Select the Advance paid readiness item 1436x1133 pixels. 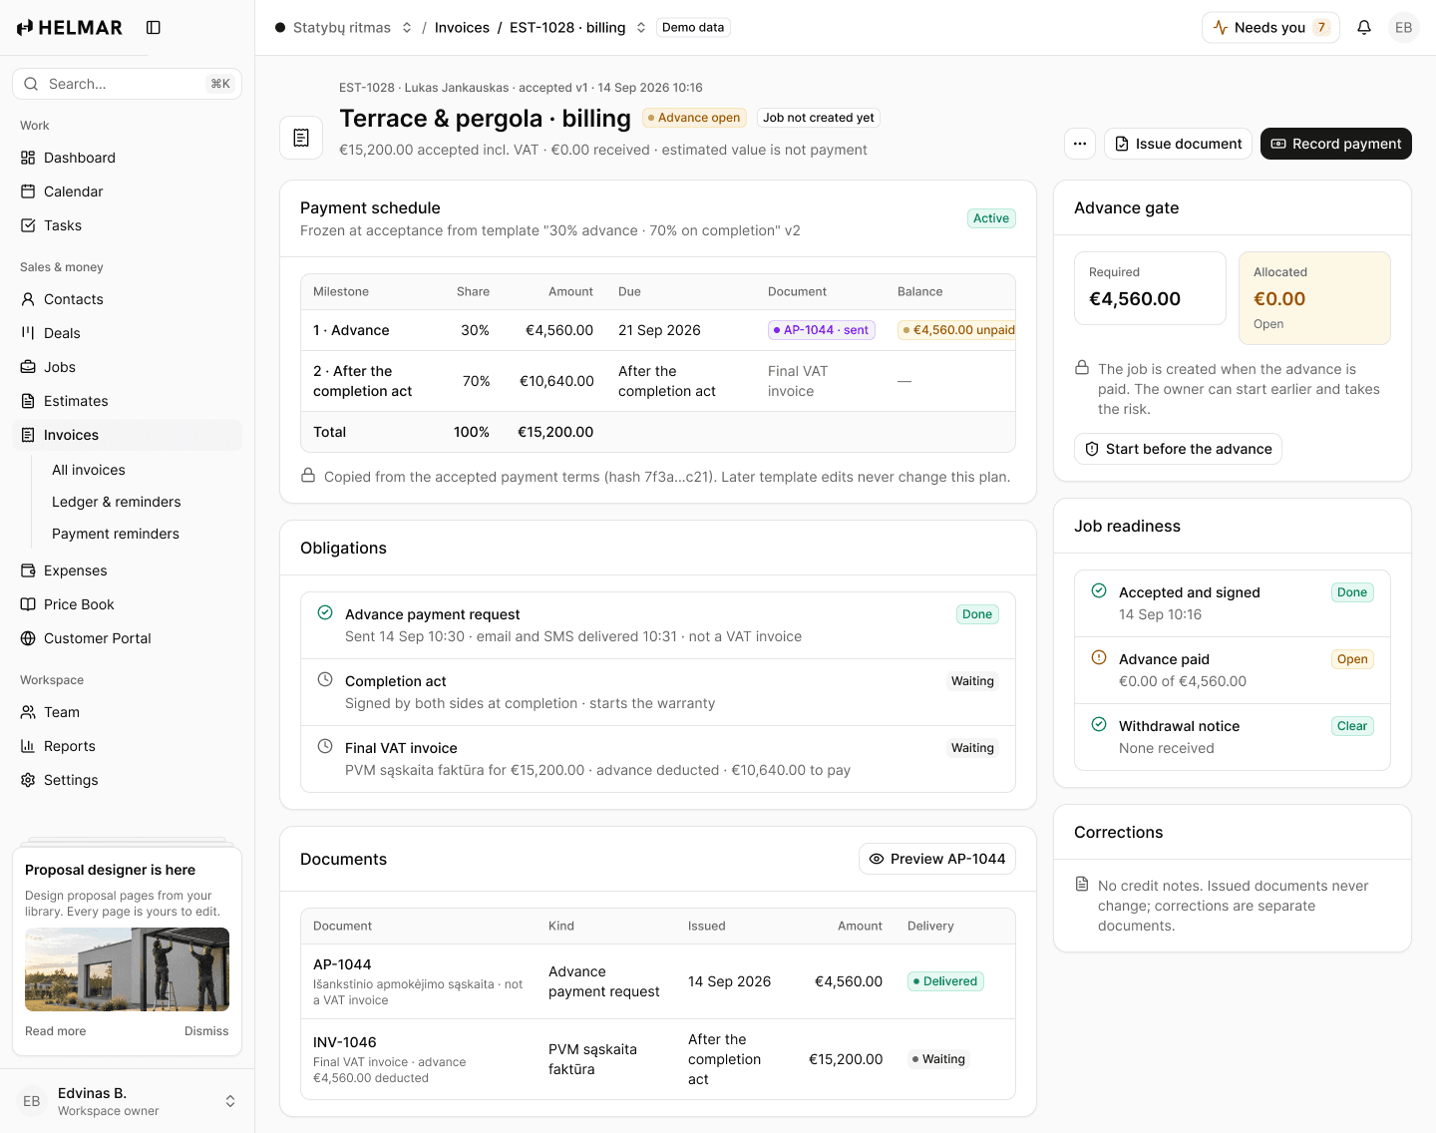[1233, 670]
